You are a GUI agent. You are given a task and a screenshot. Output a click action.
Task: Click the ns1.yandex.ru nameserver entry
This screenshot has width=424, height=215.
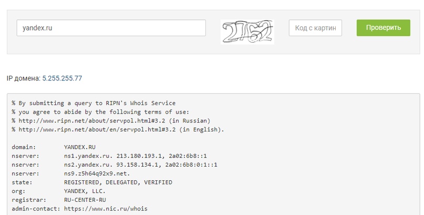87,156
